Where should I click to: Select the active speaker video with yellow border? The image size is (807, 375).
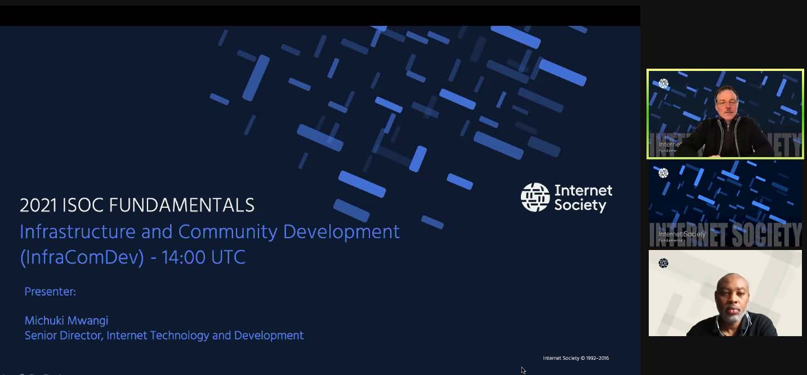click(x=725, y=114)
